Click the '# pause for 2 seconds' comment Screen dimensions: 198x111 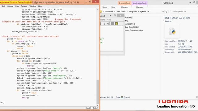click(x=68, y=19)
